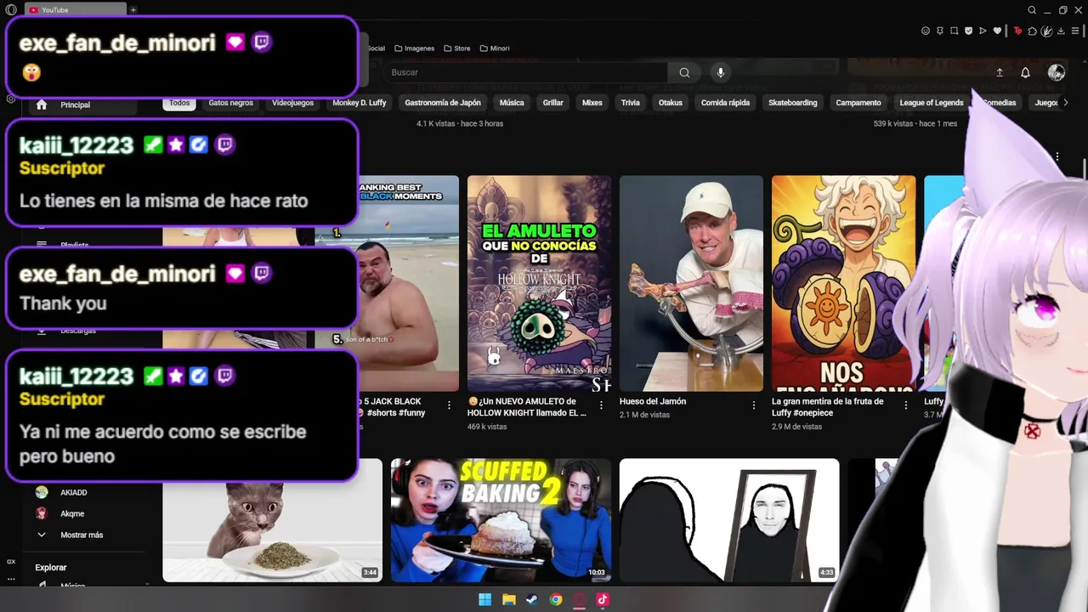Open the Hueso del Jamón video title

click(653, 401)
